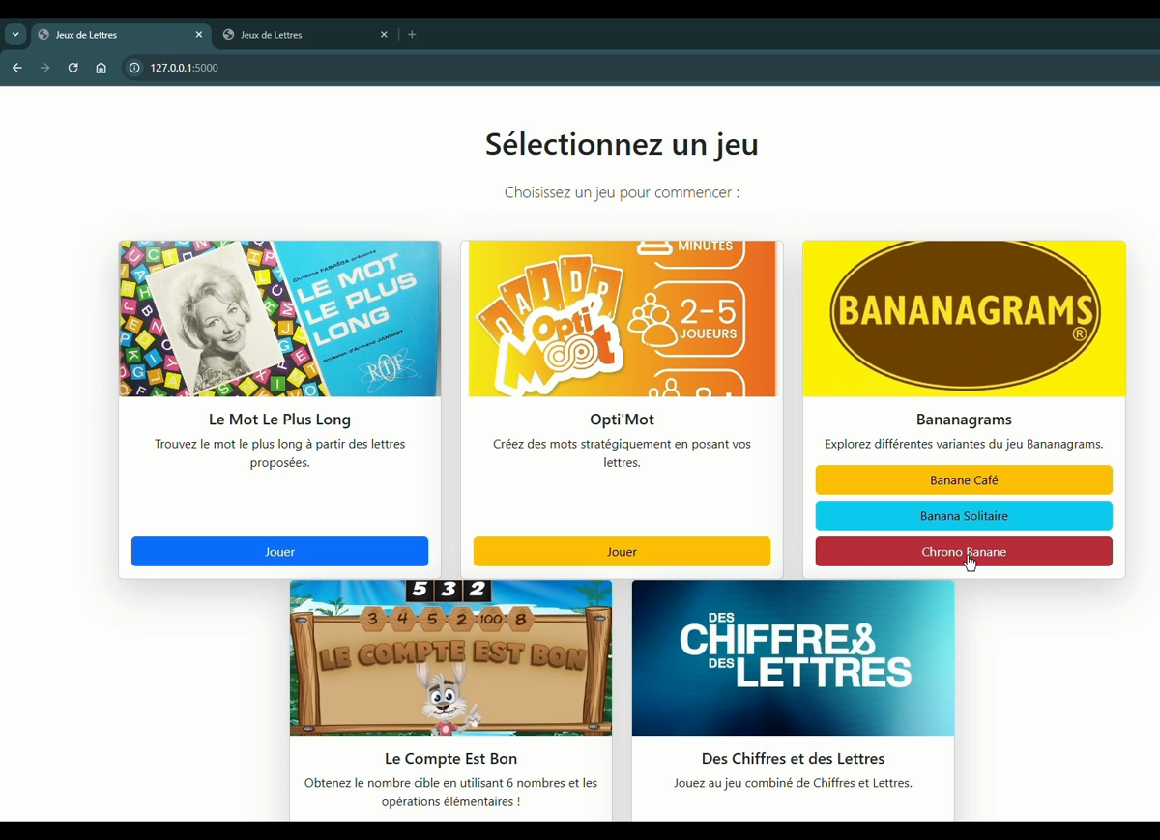Click 'Jouez au jeu combiné' description

(x=793, y=784)
